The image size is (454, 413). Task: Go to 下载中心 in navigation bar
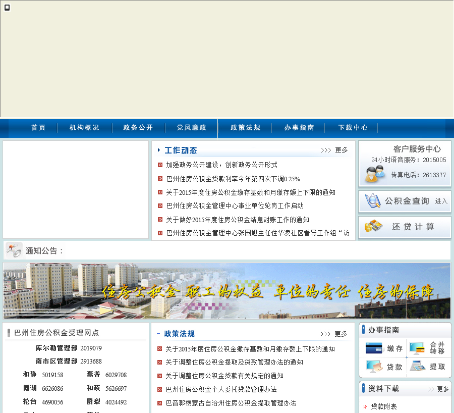[353, 128]
